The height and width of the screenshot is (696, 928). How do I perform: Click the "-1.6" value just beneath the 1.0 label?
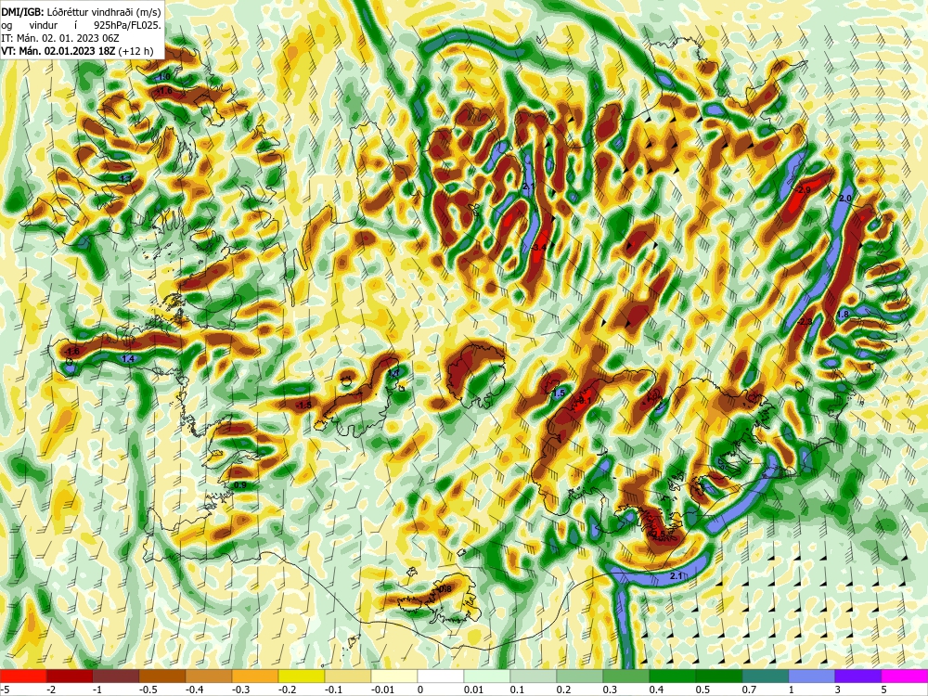(x=164, y=91)
